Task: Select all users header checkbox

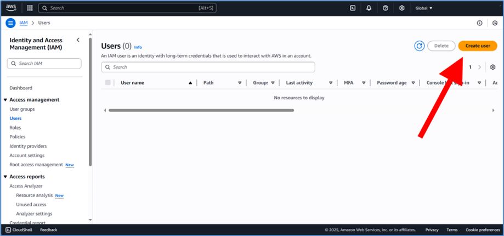Action: (x=108, y=83)
